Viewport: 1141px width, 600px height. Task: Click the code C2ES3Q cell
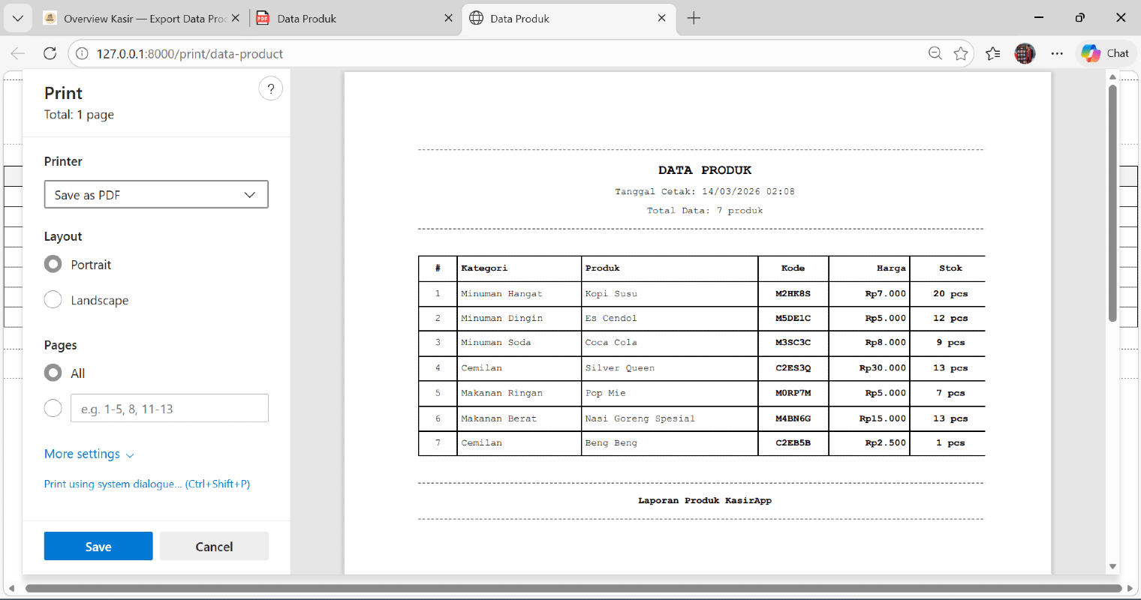tap(793, 367)
